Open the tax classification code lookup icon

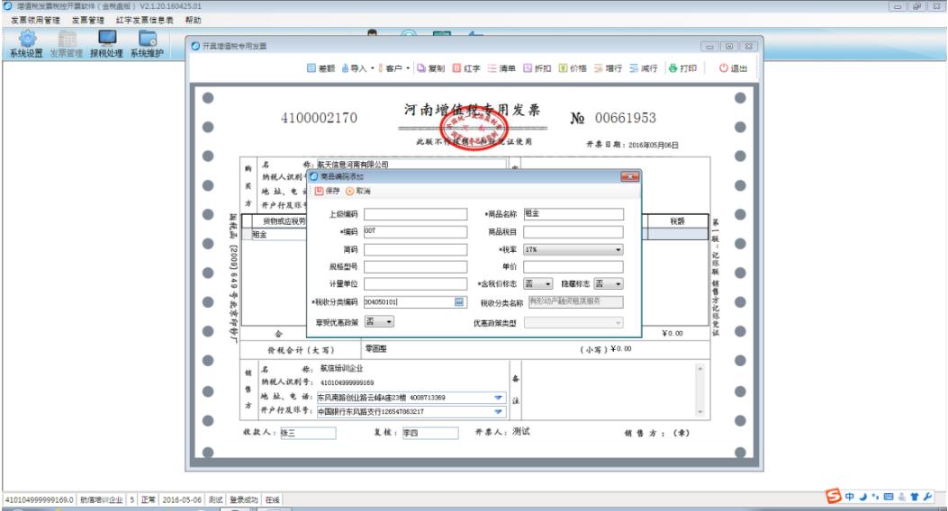tap(459, 301)
